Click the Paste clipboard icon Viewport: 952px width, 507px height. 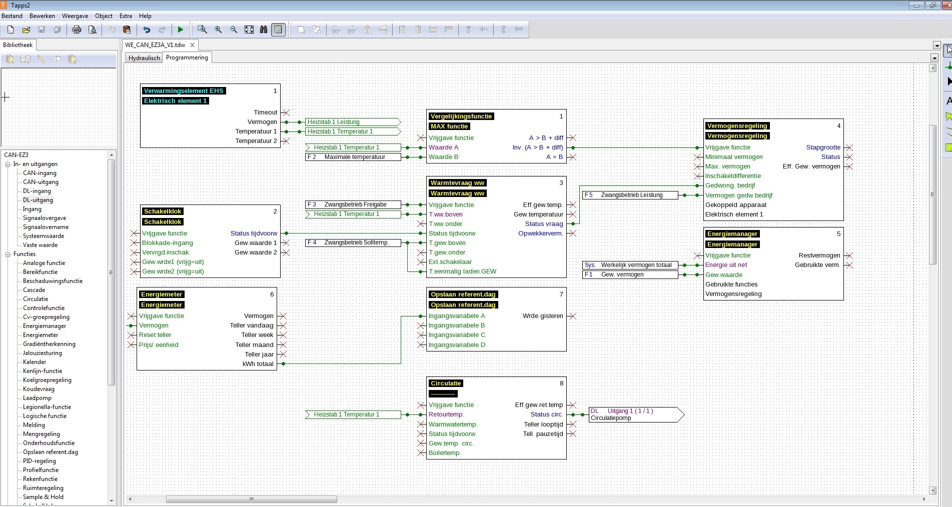click(x=127, y=30)
